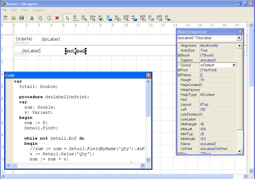This screenshot has height=179, width=255.
Task: Click the New report toolbar icon
Action: tap(5, 18)
